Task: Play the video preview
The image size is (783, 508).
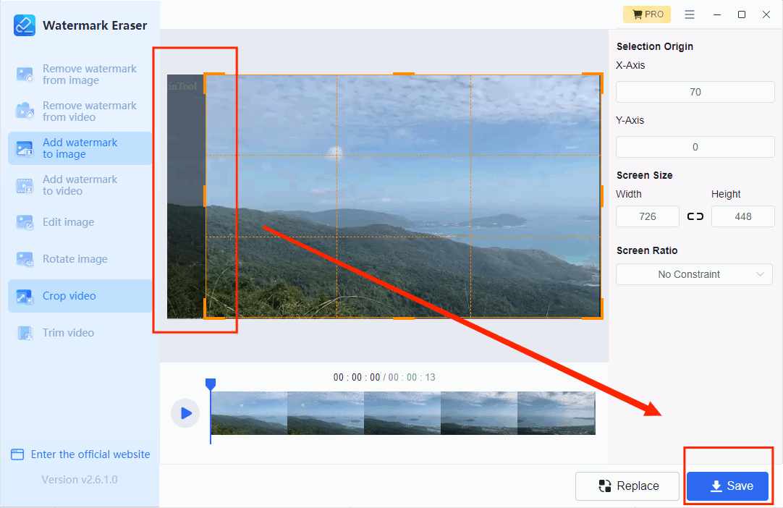Action: 185,413
